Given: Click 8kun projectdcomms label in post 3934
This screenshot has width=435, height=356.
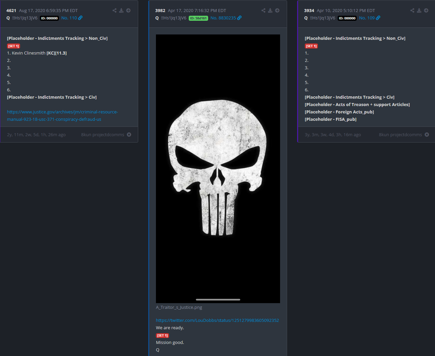Looking at the screenshot, I should pyautogui.click(x=400, y=135).
